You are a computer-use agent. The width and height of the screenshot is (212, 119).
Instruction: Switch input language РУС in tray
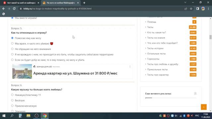point(197,116)
